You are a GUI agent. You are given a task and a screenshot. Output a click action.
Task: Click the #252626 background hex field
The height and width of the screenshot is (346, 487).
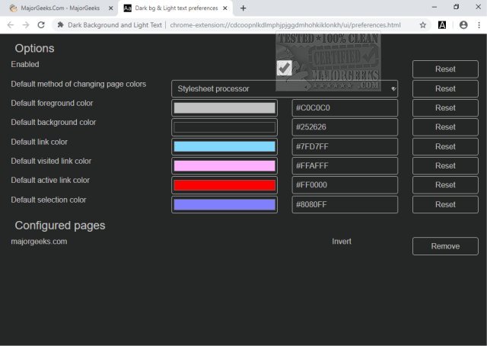345,127
